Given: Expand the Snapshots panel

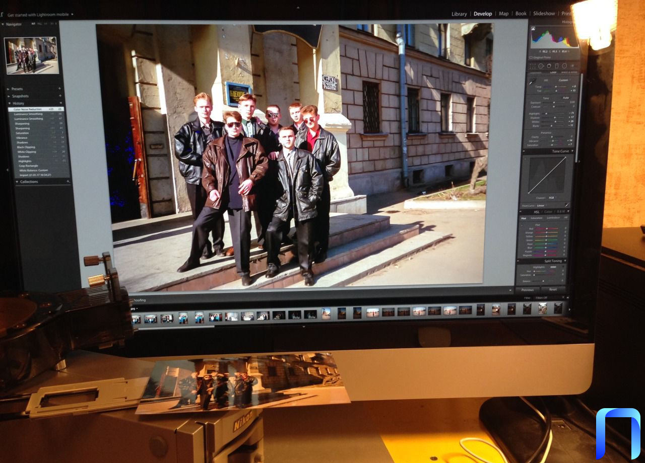Looking at the screenshot, I should coord(8,96).
